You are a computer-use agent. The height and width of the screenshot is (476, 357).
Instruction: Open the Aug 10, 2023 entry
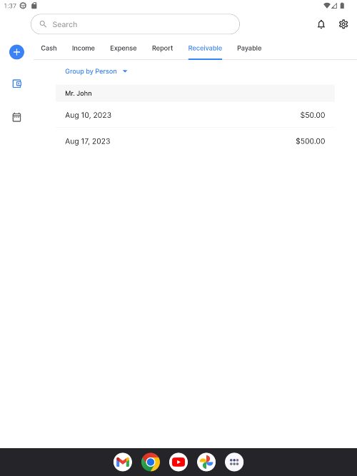(x=195, y=115)
